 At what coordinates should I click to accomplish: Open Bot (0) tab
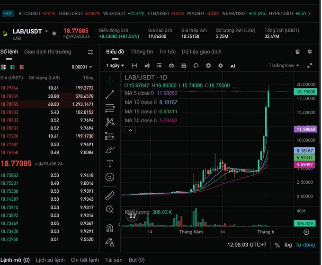coord(136,260)
